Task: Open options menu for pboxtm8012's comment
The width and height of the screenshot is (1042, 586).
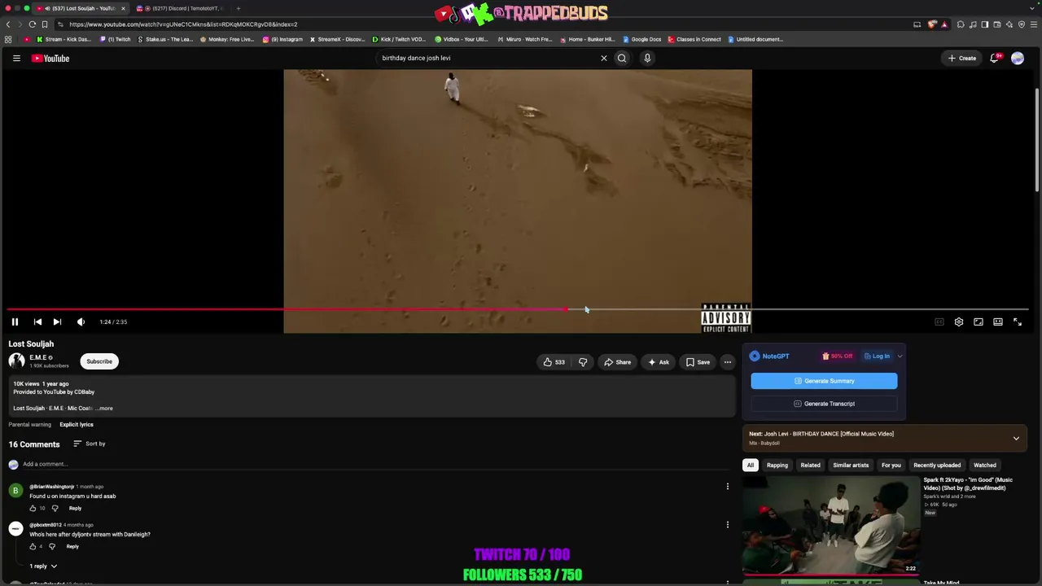Action: [728, 525]
